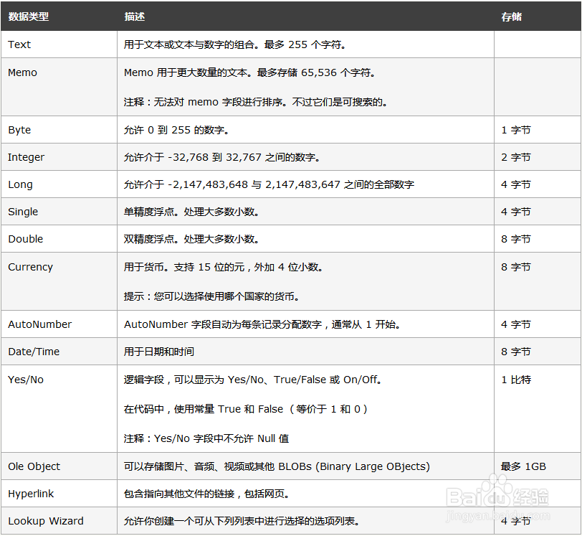
Task: Select the Single row
Action: pos(22,212)
